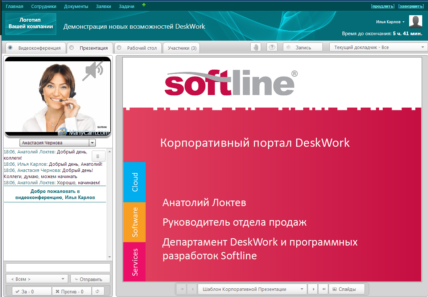428x297 pixels.
Task: Click the Softline presentation slide
Action: pos(272,169)
